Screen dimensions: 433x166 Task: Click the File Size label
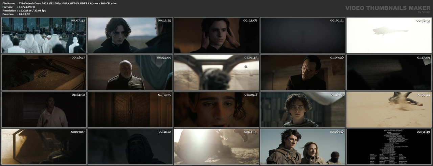[7, 7]
